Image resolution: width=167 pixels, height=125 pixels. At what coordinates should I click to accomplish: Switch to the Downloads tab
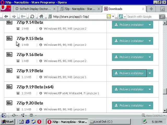tap(124, 9)
